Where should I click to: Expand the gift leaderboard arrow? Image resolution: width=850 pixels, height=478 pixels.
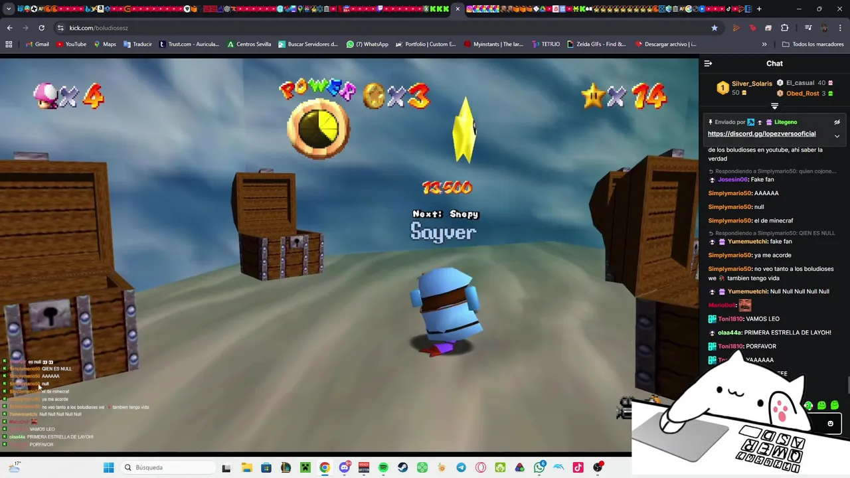pyautogui.click(x=774, y=106)
